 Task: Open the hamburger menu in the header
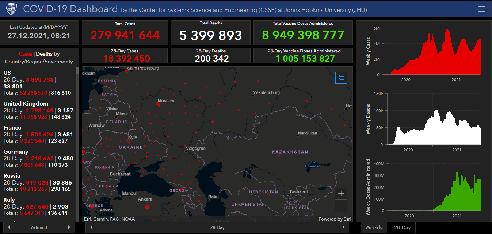482,9
